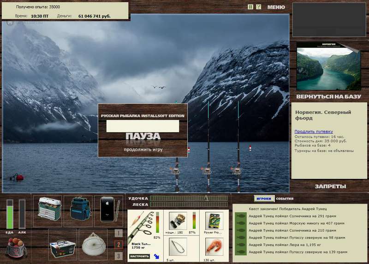The height and width of the screenshot is (264, 369).
Task: Select the bait bucket icon
Action: click(x=16, y=247)
